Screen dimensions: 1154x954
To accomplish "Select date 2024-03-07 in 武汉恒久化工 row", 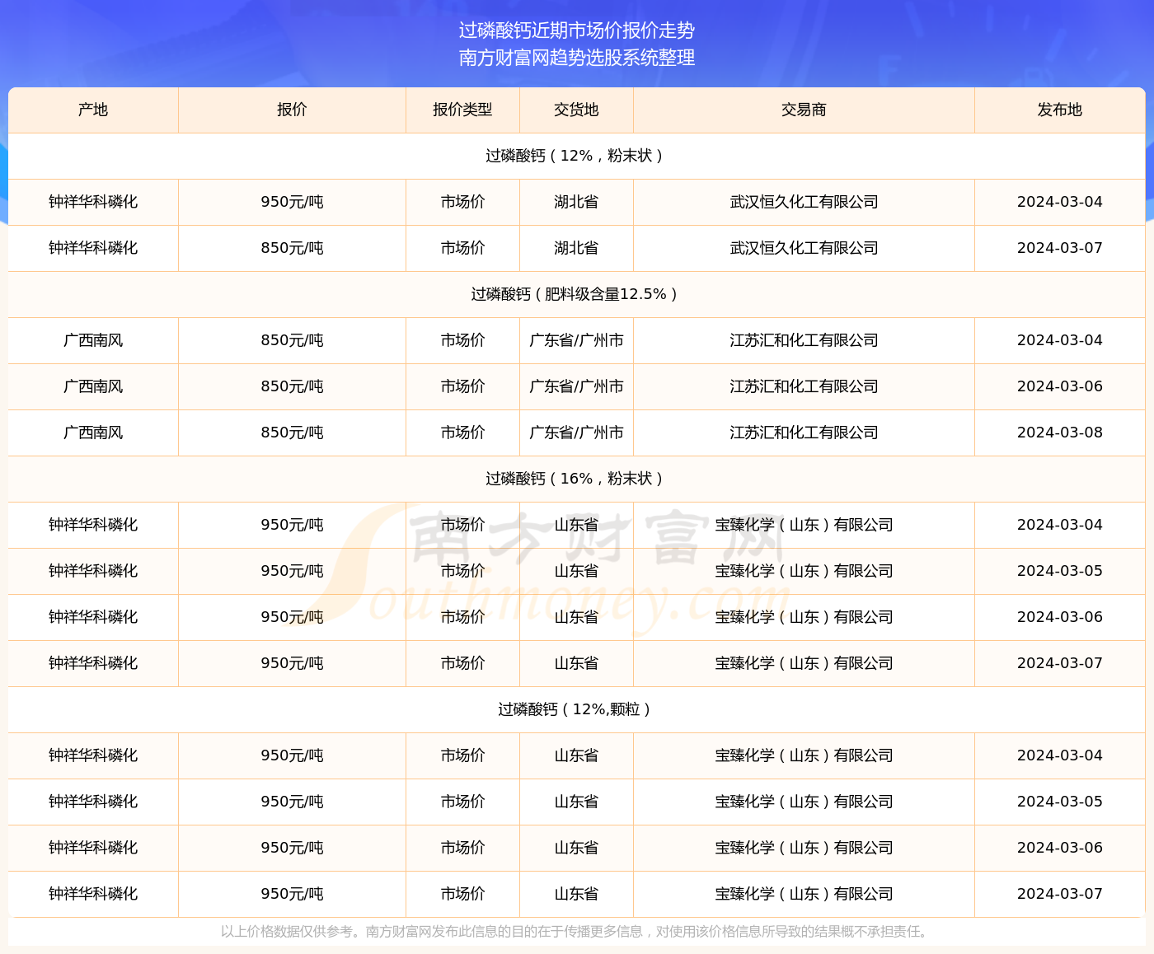I will [1060, 248].
